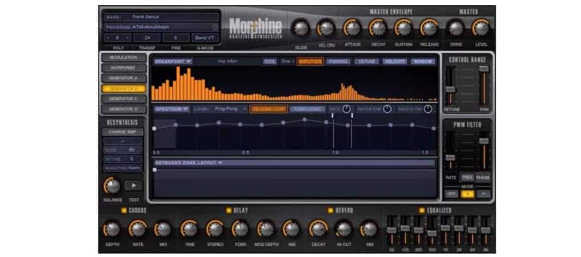Click the Delay Stereo knob
This screenshot has height=257, width=581.
(x=215, y=229)
